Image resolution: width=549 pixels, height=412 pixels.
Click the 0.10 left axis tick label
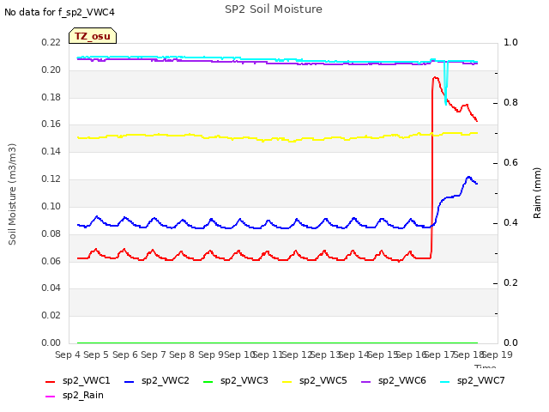point(51,206)
